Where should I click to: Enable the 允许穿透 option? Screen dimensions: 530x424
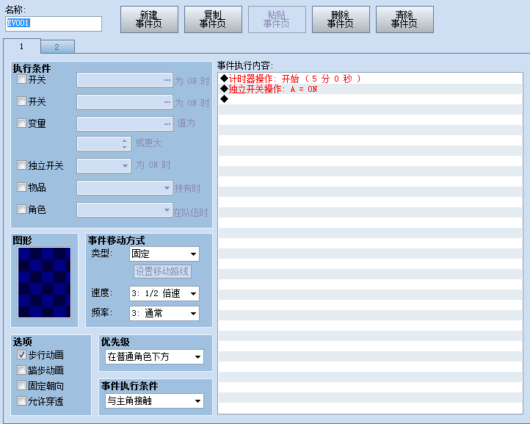coord(21,401)
